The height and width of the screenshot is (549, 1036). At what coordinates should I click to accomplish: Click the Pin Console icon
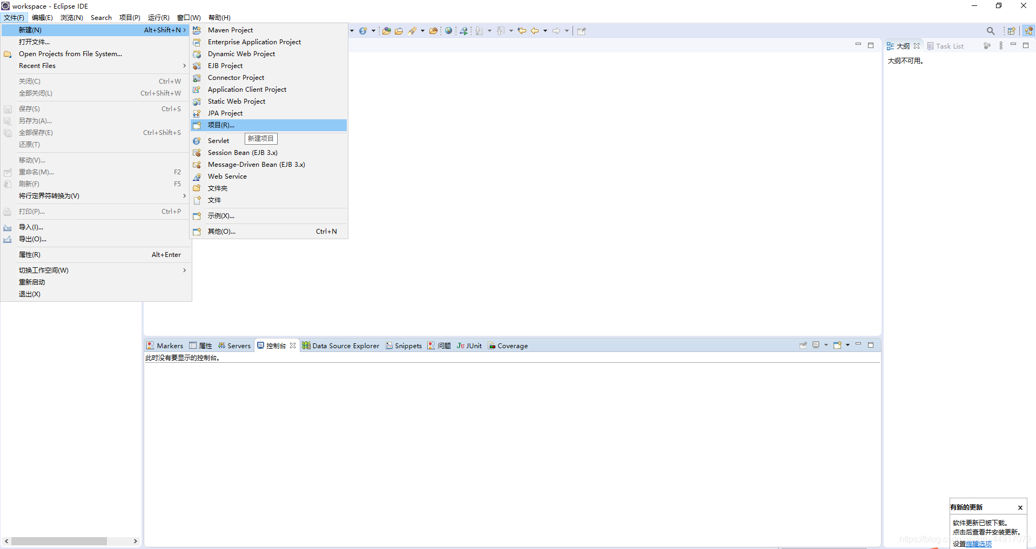(803, 345)
